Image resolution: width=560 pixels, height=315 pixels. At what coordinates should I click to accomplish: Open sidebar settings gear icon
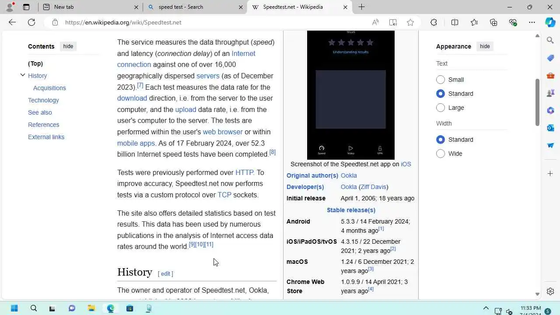(550, 291)
